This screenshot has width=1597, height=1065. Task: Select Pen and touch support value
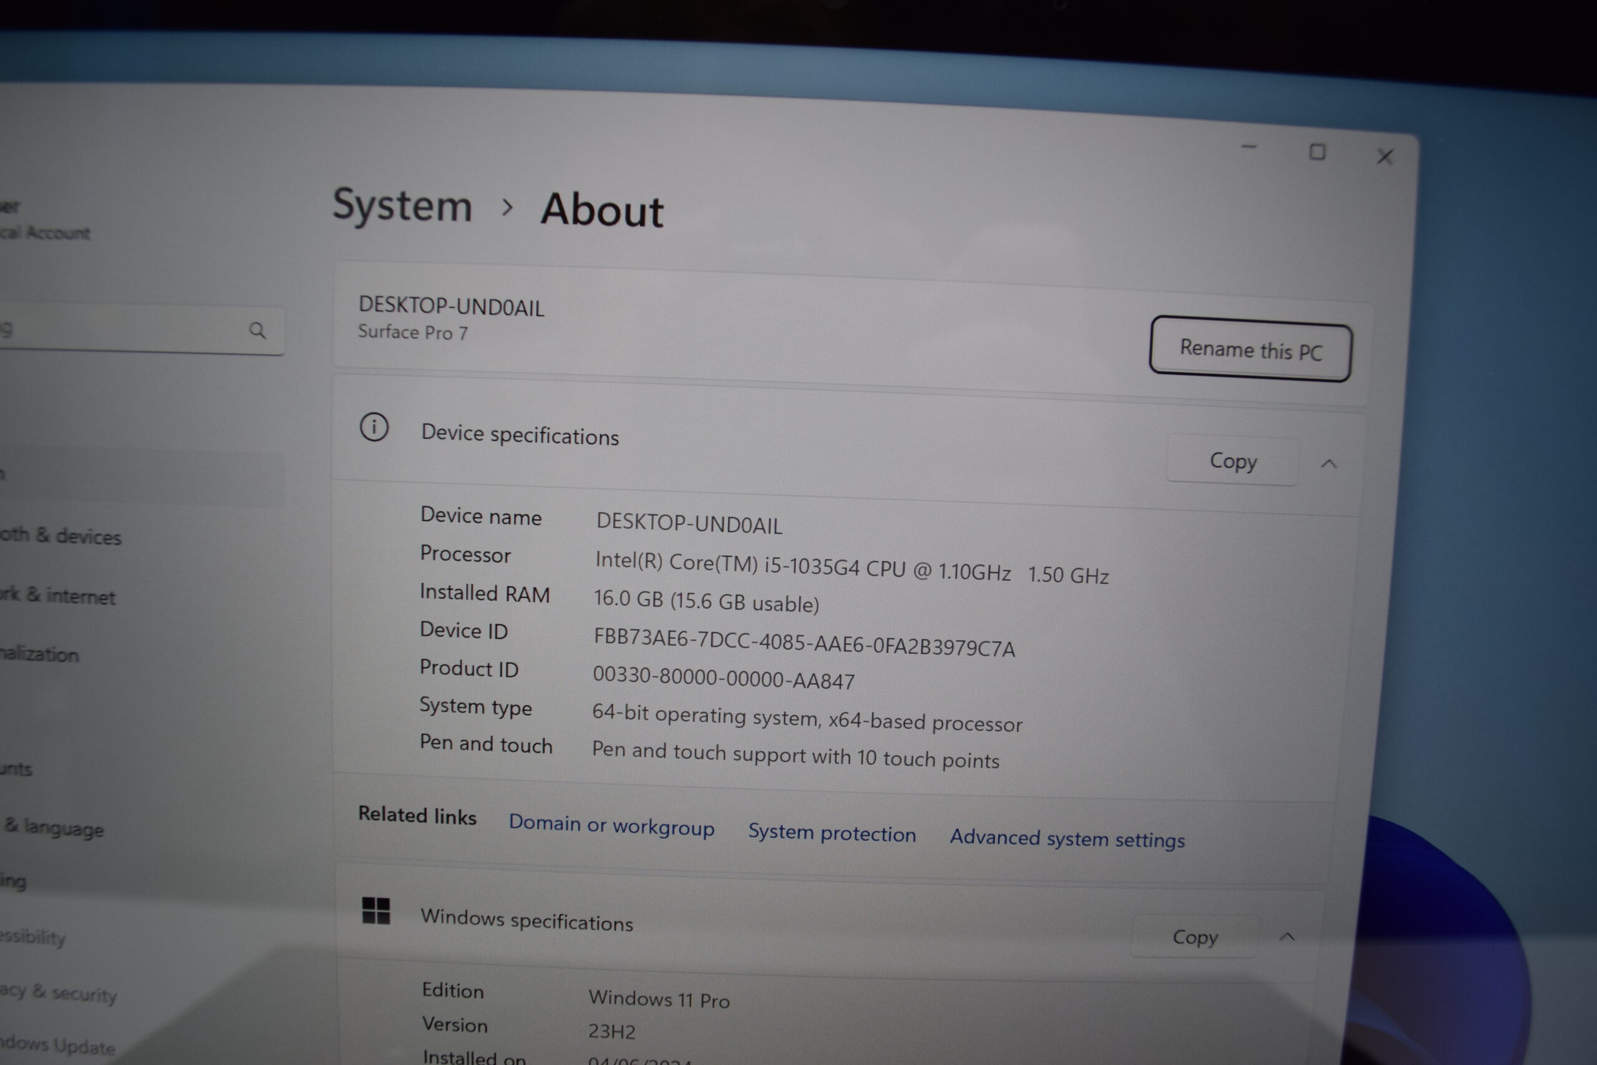795,754
